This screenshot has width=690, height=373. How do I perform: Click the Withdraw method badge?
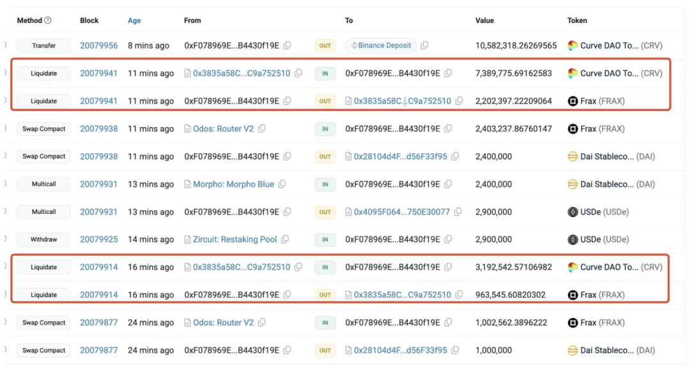coord(44,240)
